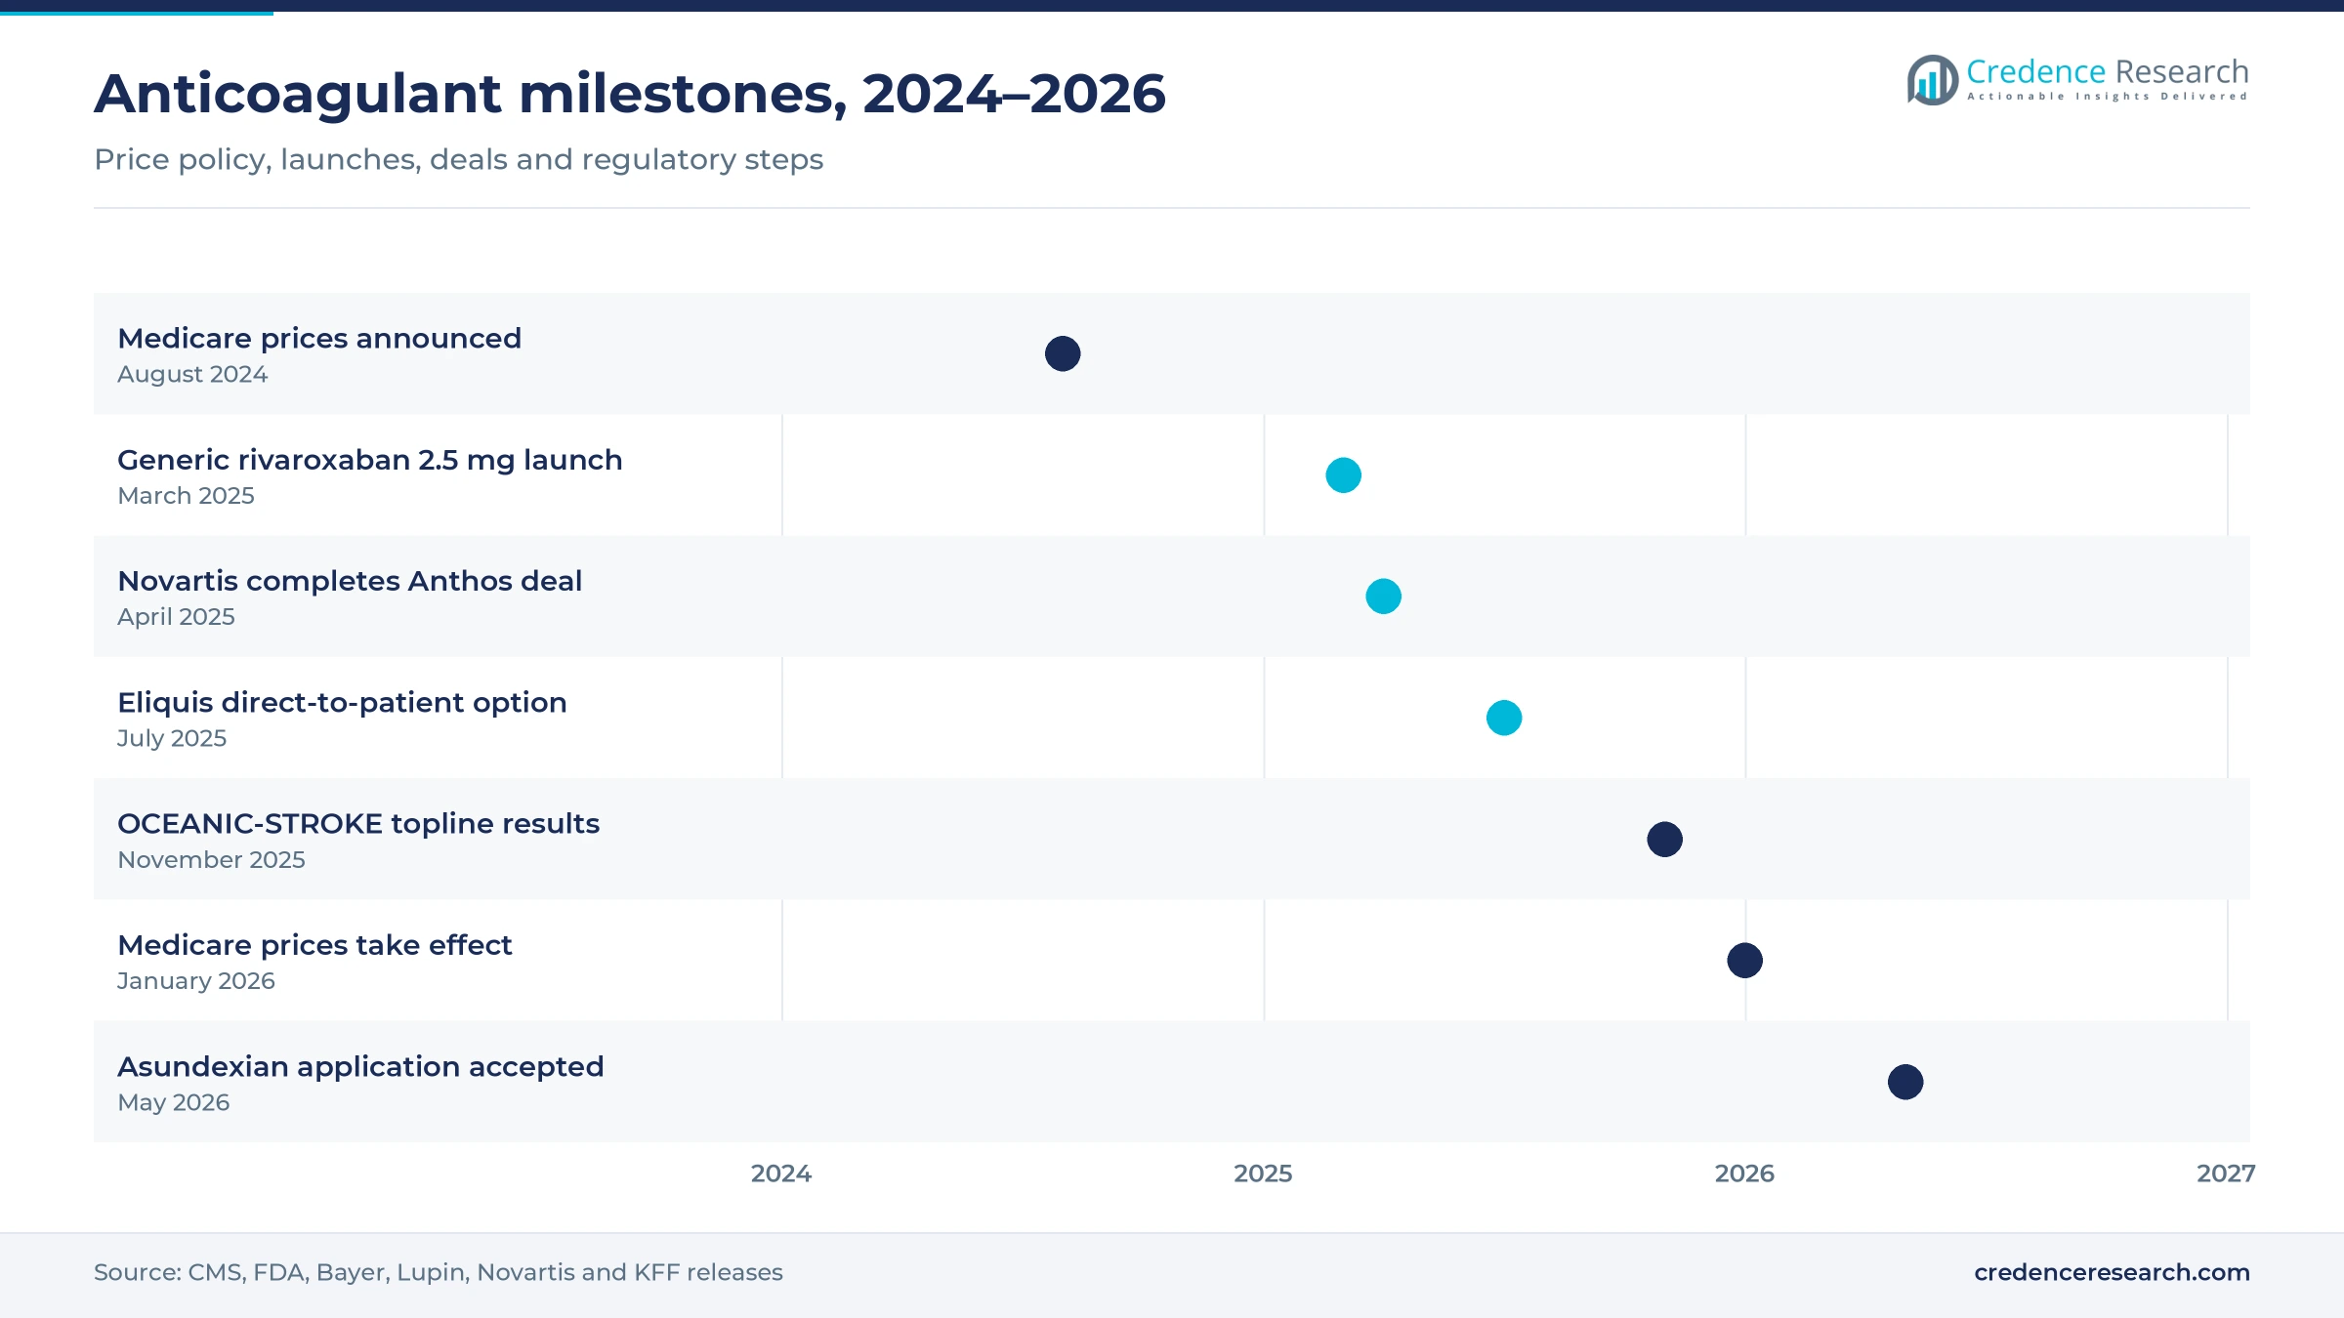Click the 'Anticoagulant milestones, 2024–2026' title

click(630, 94)
